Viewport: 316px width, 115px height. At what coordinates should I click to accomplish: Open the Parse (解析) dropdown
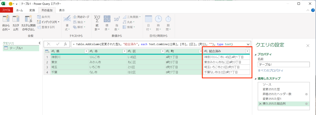point(79,27)
